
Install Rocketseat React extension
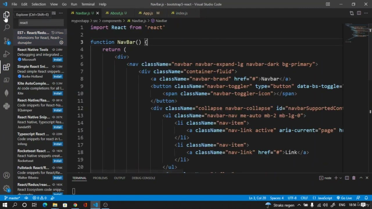(58, 161)
